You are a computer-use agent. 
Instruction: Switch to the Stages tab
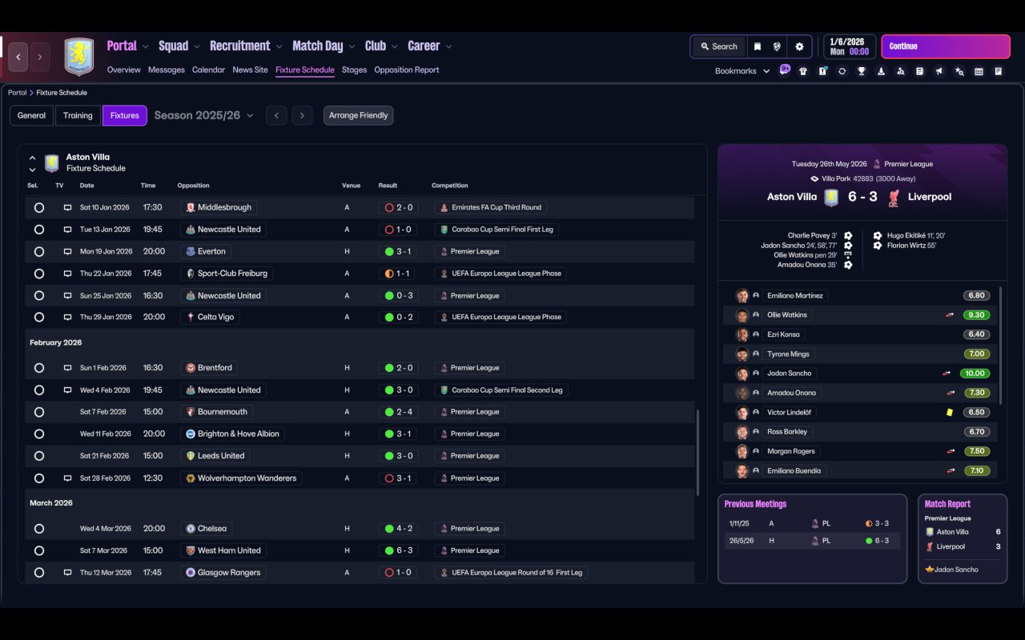pos(354,70)
